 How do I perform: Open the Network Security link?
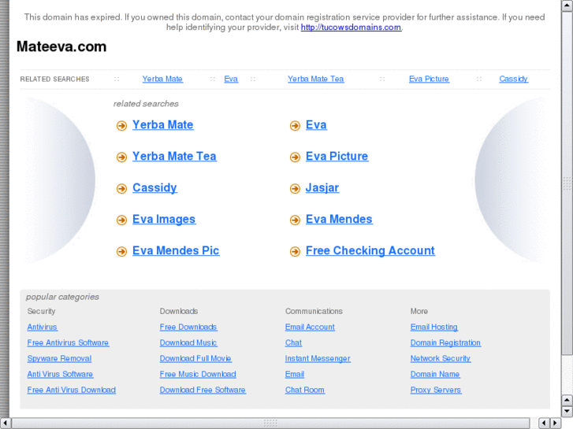coord(441,358)
